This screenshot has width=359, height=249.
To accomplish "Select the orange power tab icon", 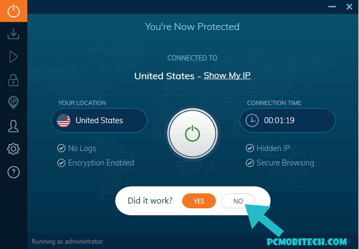I will (x=13, y=11).
